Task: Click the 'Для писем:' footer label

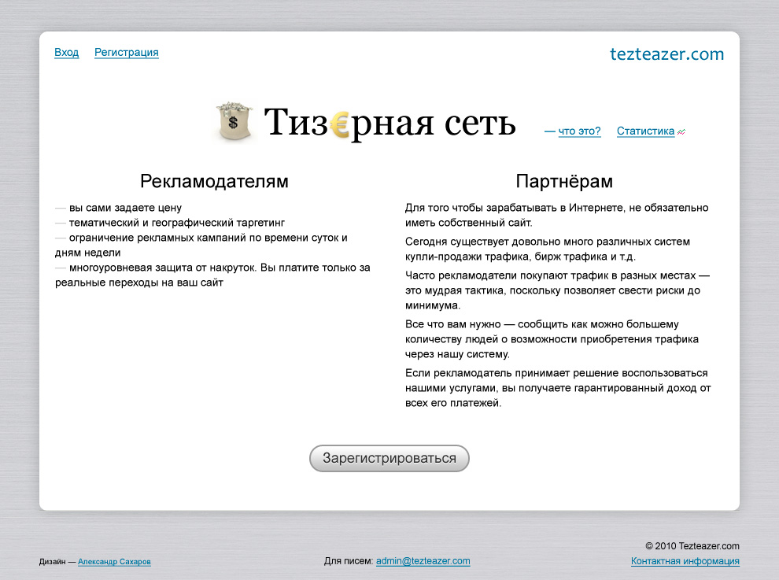Action: pos(349,561)
